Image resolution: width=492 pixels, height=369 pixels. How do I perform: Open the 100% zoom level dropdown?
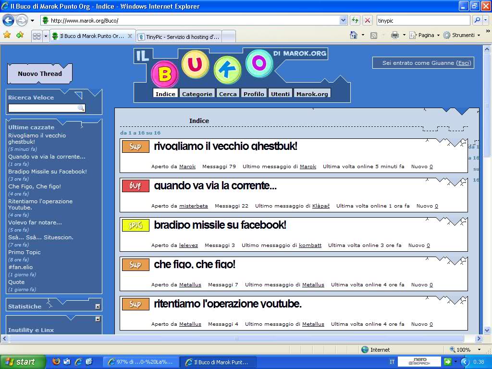(x=479, y=350)
